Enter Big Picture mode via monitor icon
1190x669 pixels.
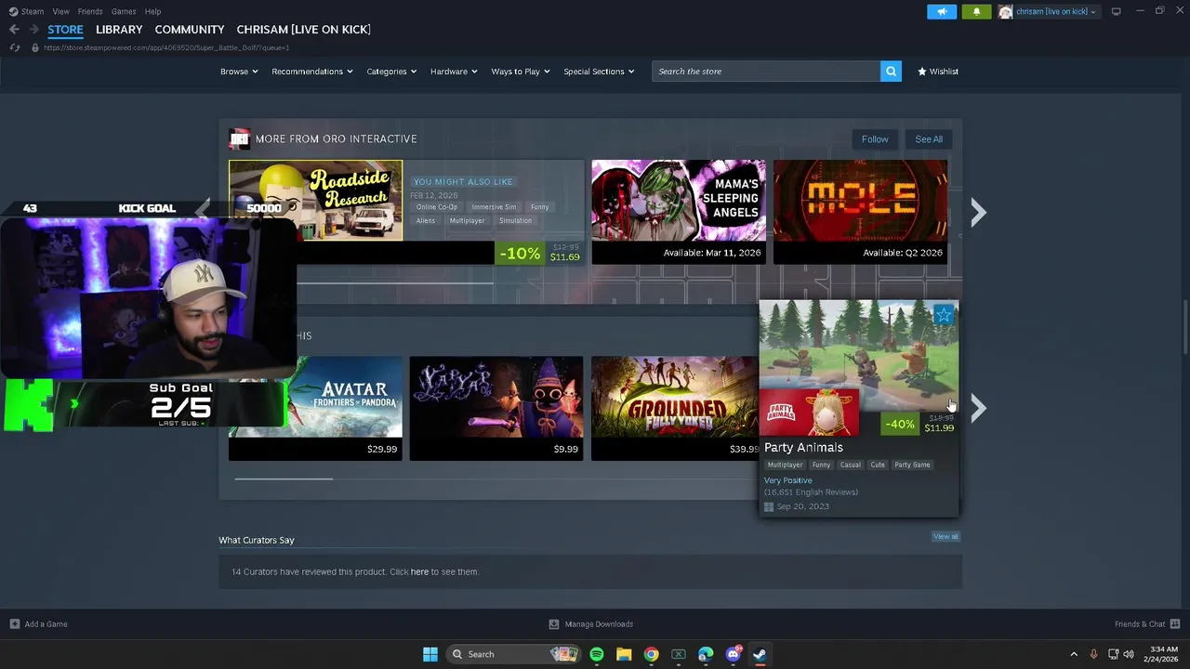(1116, 11)
